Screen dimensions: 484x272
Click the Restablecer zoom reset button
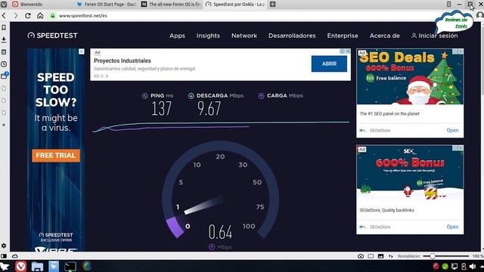coord(408,256)
